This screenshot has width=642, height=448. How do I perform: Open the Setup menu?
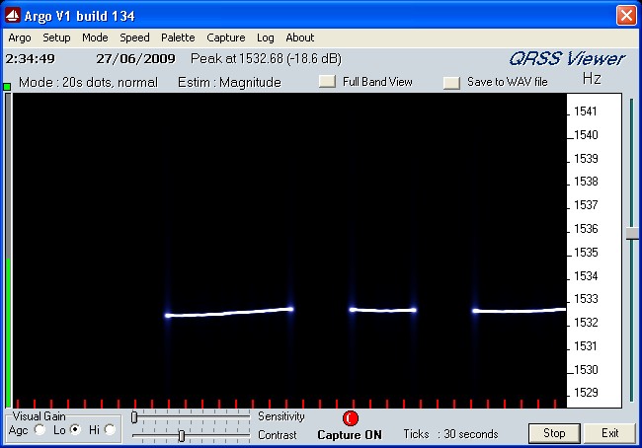click(x=56, y=37)
